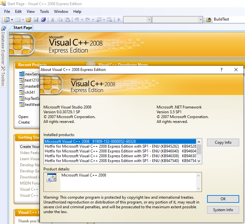Click the Copy toolbar icon

pyautogui.click(x=60, y=20)
